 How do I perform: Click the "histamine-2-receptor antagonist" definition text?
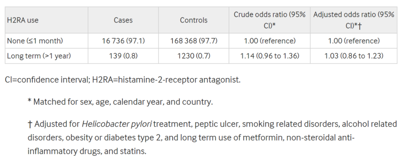[179, 80]
